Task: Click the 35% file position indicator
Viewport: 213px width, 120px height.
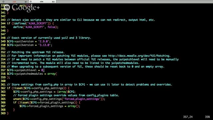Action: click(207, 117)
